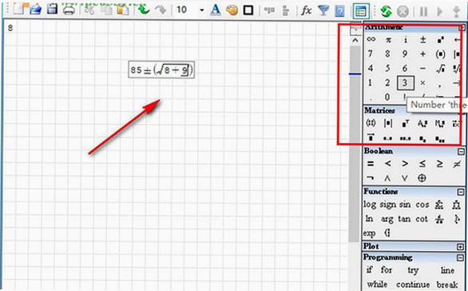Image resolution: width=468 pixels, height=291 pixels.
Task: Expand the Plot panel
Action: coord(460,247)
